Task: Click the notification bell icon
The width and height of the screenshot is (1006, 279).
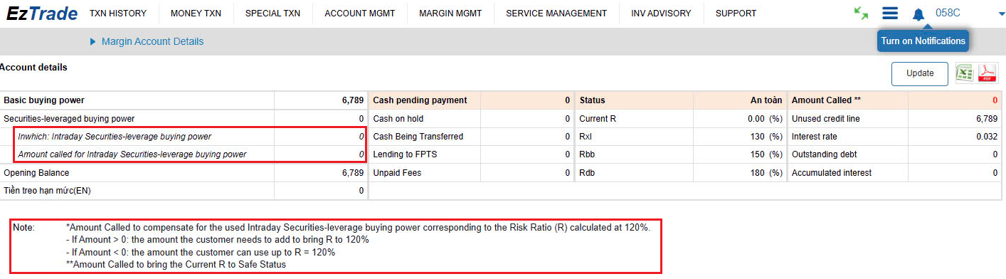Action: pos(918,14)
